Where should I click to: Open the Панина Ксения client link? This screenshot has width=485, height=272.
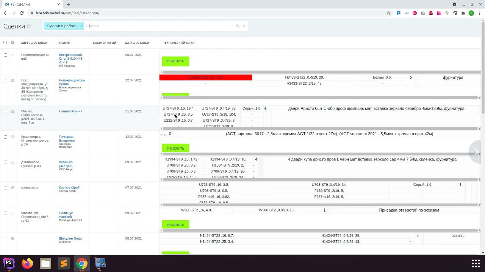point(70,111)
